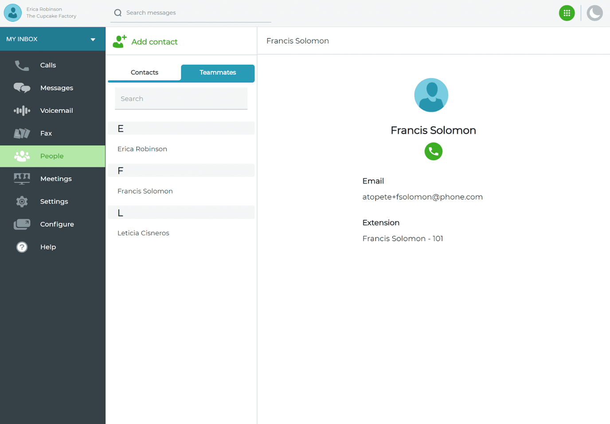610x424 pixels.
Task: Select the Teammates tab
Action: [x=217, y=72]
